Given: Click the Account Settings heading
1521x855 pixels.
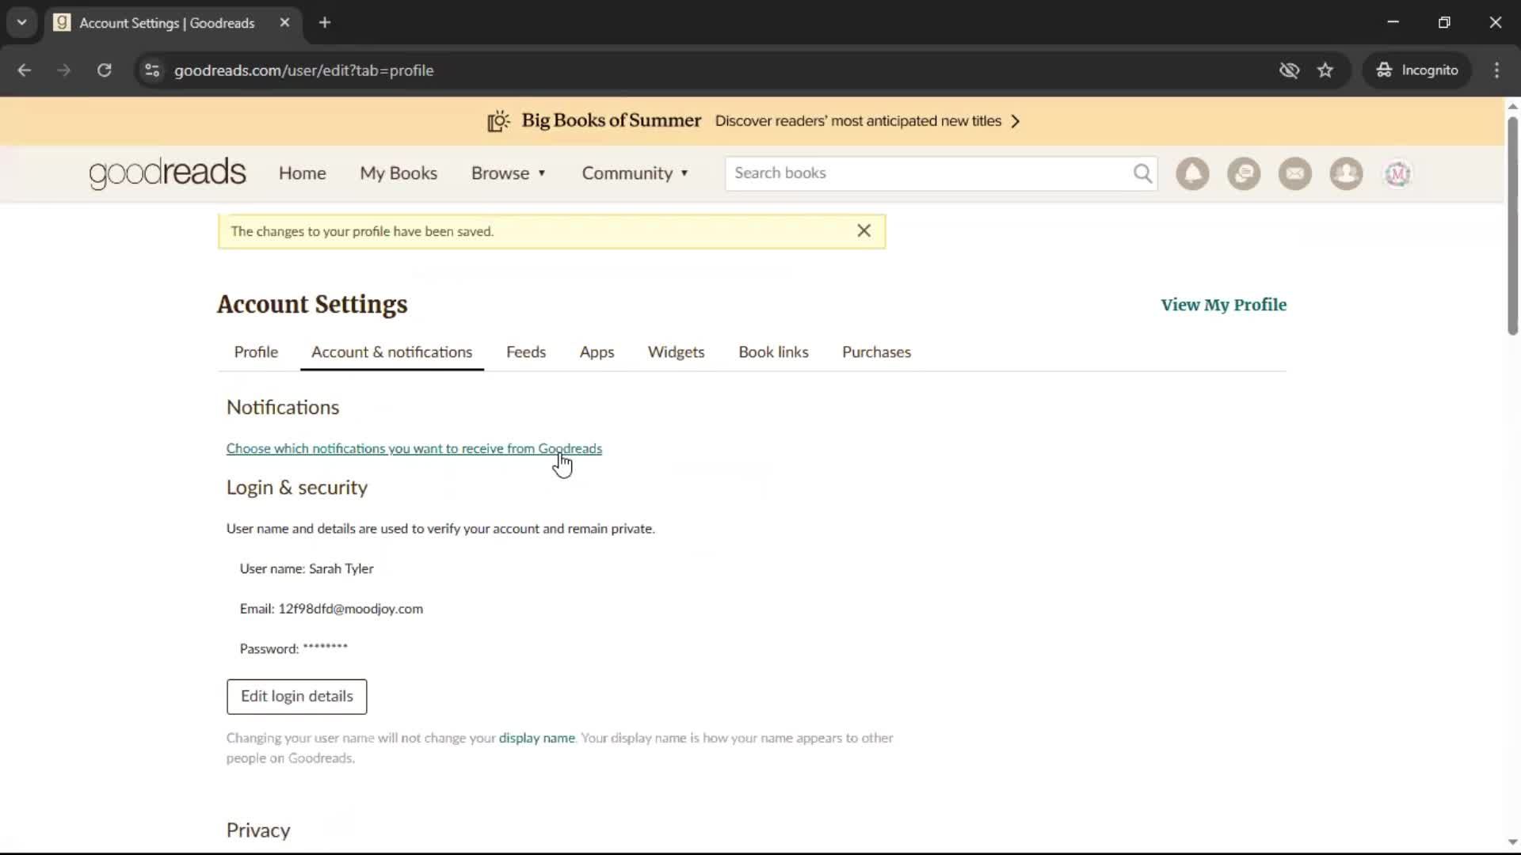Looking at the screenshot, I should 312,305.
